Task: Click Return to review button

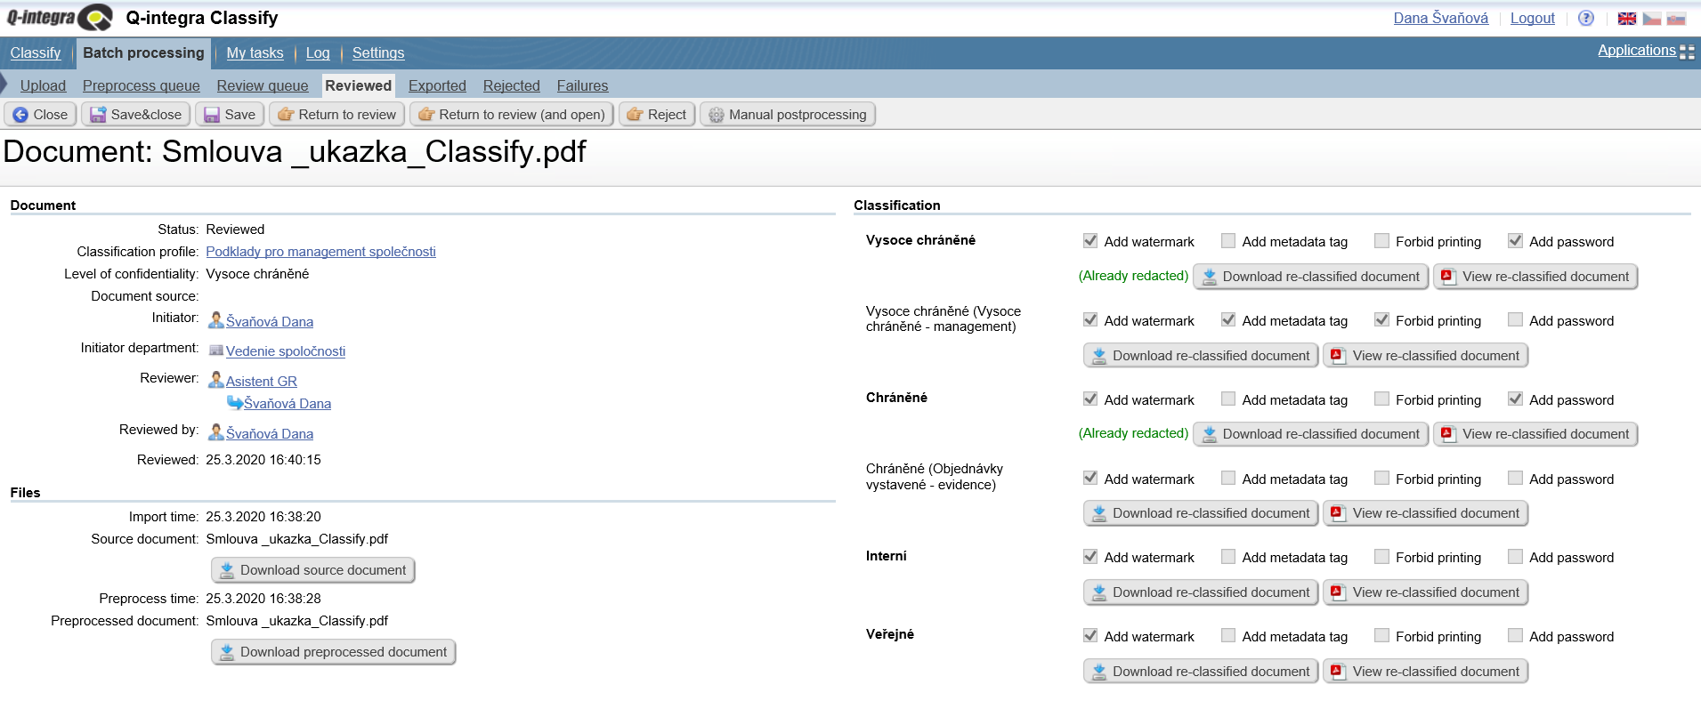Action: click(336, 114)
